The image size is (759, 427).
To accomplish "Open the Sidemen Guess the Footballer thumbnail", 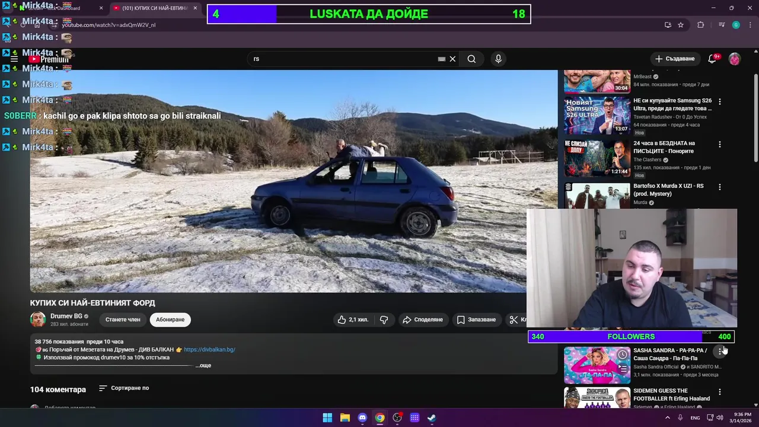I will [597, 397].
